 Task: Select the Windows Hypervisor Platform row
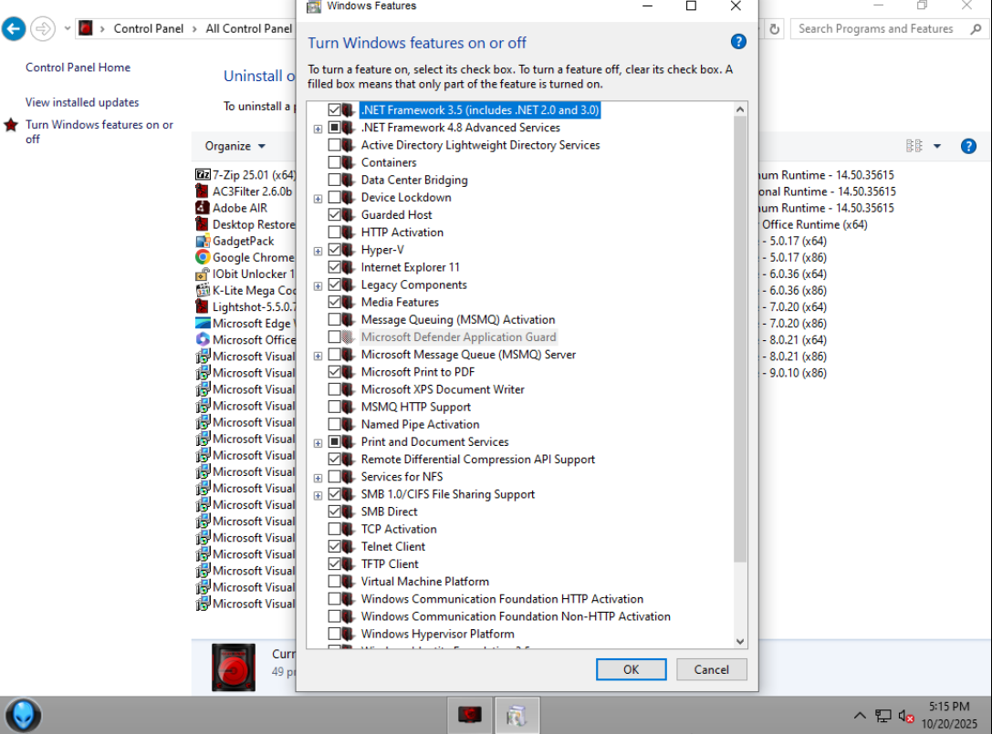pyautogui.click(x=437, y=634)
